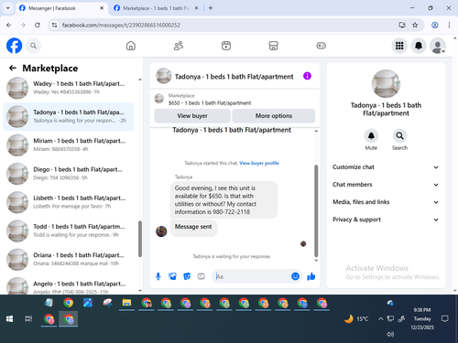
Task: Click the chat messages scrollbar thumb
Action: 316,211
